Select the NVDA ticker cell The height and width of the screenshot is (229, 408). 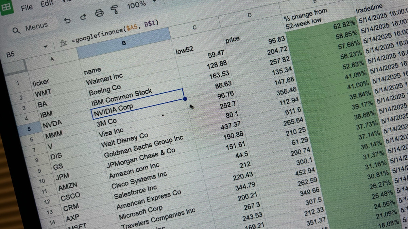[52, 125]
